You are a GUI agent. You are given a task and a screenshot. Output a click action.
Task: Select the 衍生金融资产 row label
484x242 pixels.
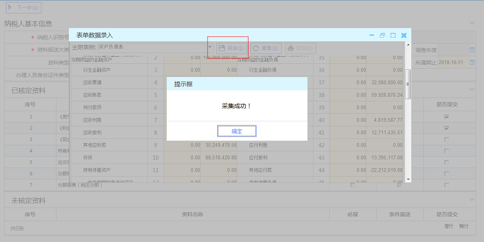point(97,70)
